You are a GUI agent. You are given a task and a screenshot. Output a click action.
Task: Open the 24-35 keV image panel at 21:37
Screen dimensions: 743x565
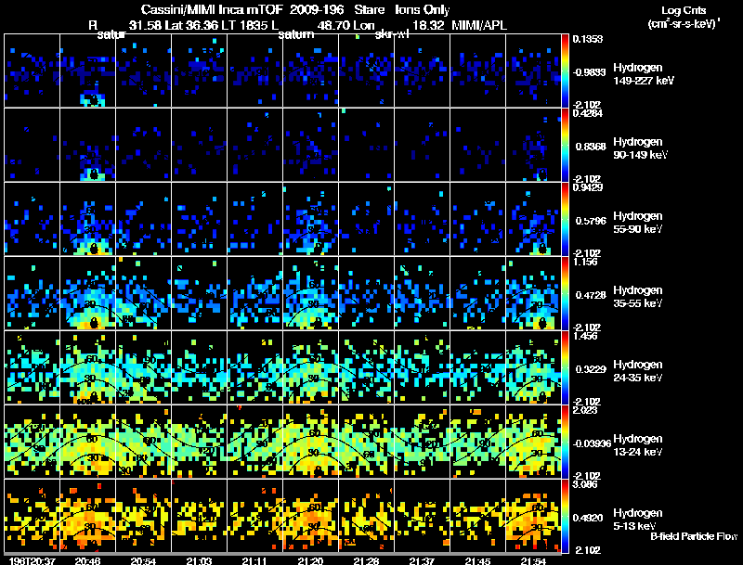point(422,367)
